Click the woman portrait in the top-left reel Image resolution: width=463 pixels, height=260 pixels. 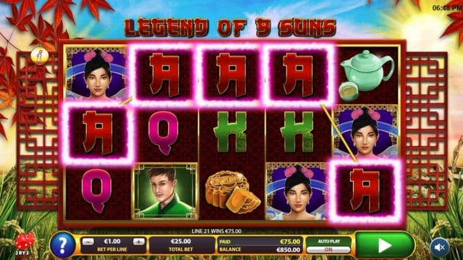96,73
